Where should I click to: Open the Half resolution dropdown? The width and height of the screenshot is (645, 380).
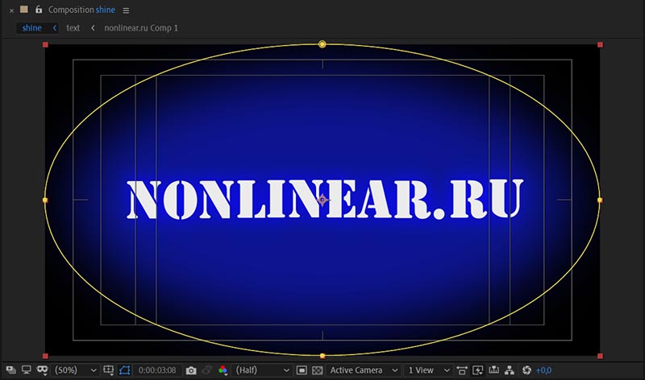click(x=262, y=370)
